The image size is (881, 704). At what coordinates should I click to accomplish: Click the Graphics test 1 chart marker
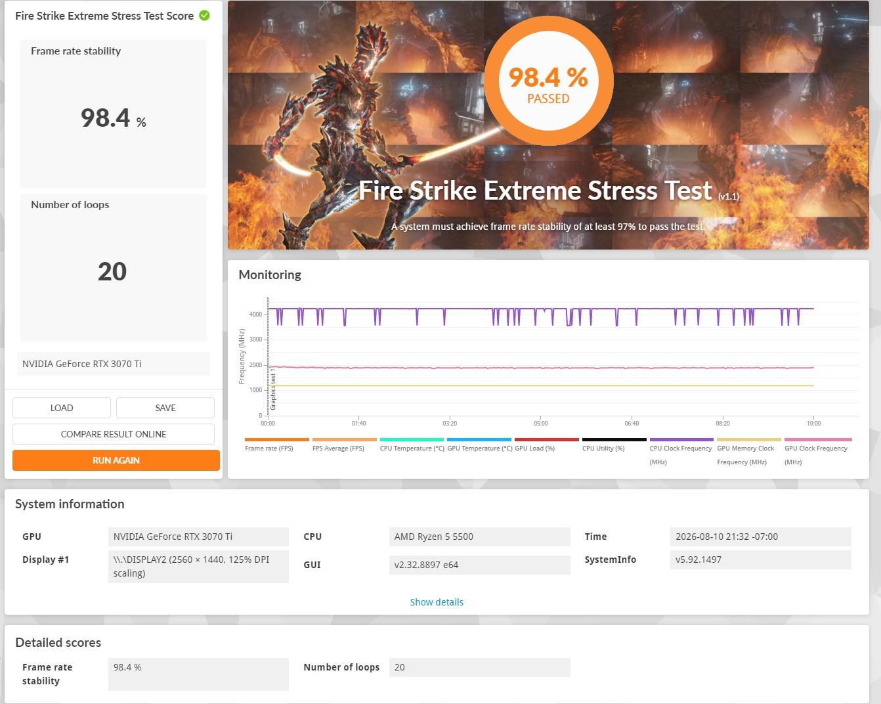click(x=273, y=391)
